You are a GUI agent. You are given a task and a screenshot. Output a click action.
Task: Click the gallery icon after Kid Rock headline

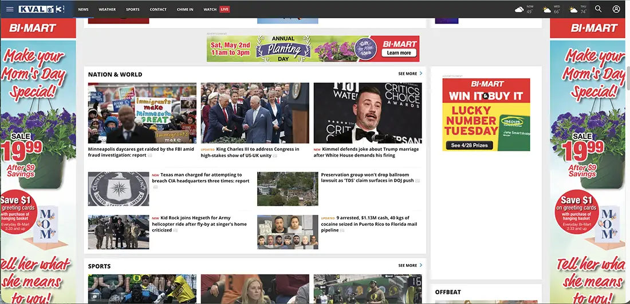tap(176, 230)
